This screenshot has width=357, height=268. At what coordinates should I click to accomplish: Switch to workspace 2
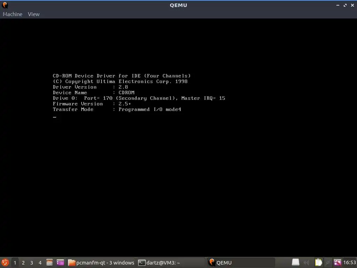point(23,262)
